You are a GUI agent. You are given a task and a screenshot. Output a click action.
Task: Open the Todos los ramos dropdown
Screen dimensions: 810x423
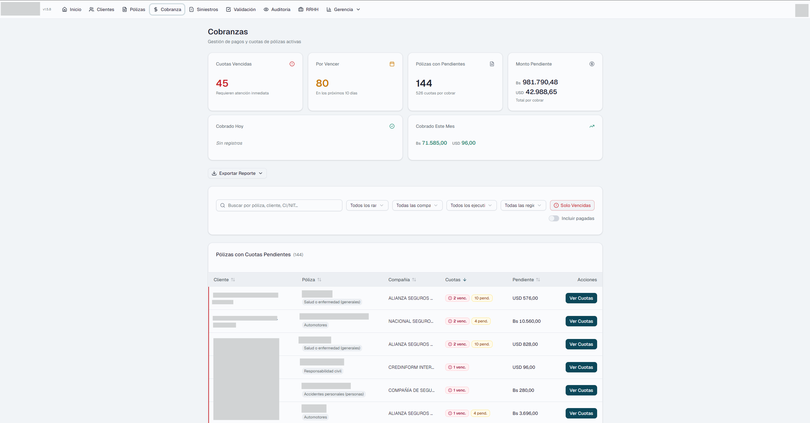[367, 205]
